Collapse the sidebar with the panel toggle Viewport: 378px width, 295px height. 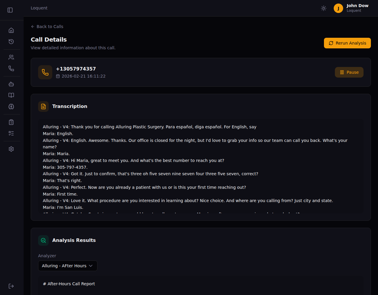pyautogui.click(x=10, y=10)
